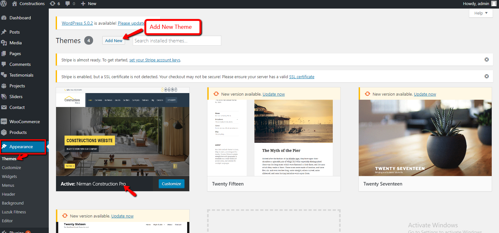Image resolution: width=499 pixels, height=233 pixels.
Task: Click the Comments bubble icon in sidebar
Action: tap(4, 64)
